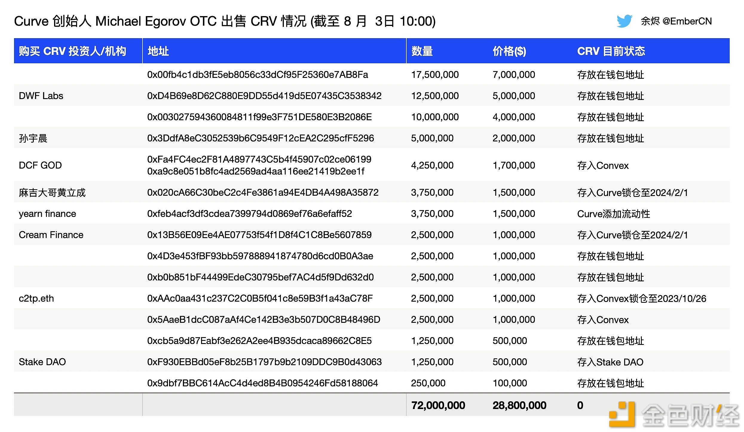This screenshot has height=432, width=744.
Task: Click the 7,000,000 price cell
Action: (x=514, y=75)
